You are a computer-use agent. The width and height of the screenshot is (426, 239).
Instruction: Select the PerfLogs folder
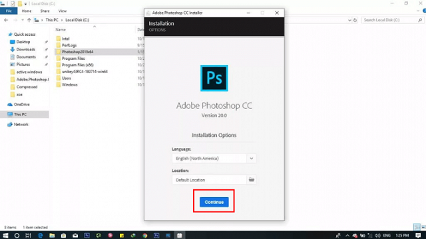click(69, 45)
